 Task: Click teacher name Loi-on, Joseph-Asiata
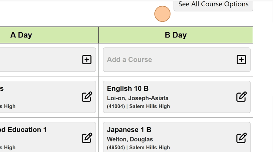click(x=138, y=98)
